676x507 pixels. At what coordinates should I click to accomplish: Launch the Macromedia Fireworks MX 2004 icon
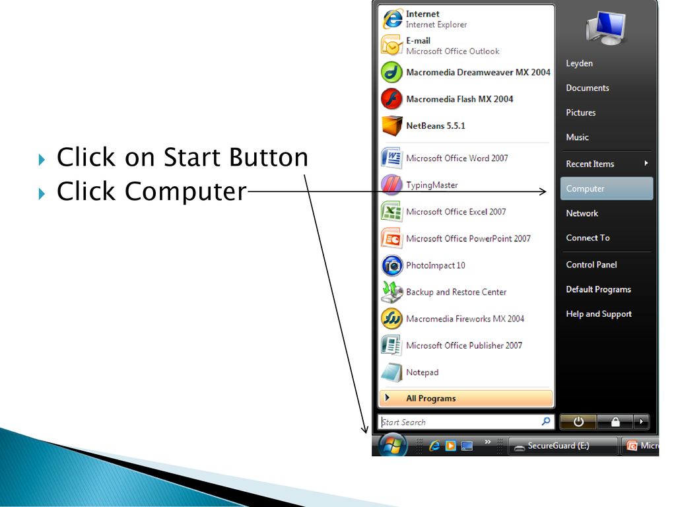coord(391,319)
